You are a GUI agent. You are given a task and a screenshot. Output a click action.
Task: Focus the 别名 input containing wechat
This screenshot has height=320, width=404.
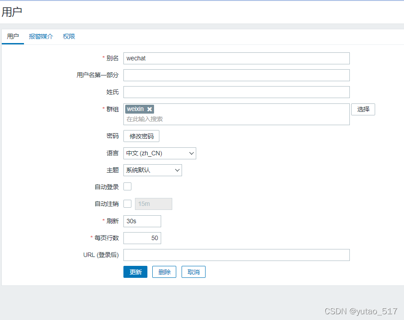click(236, 58)
